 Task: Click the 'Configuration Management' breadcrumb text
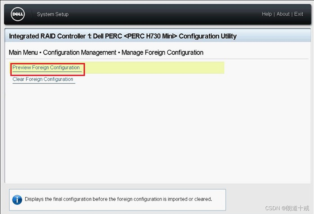[80, 52]
